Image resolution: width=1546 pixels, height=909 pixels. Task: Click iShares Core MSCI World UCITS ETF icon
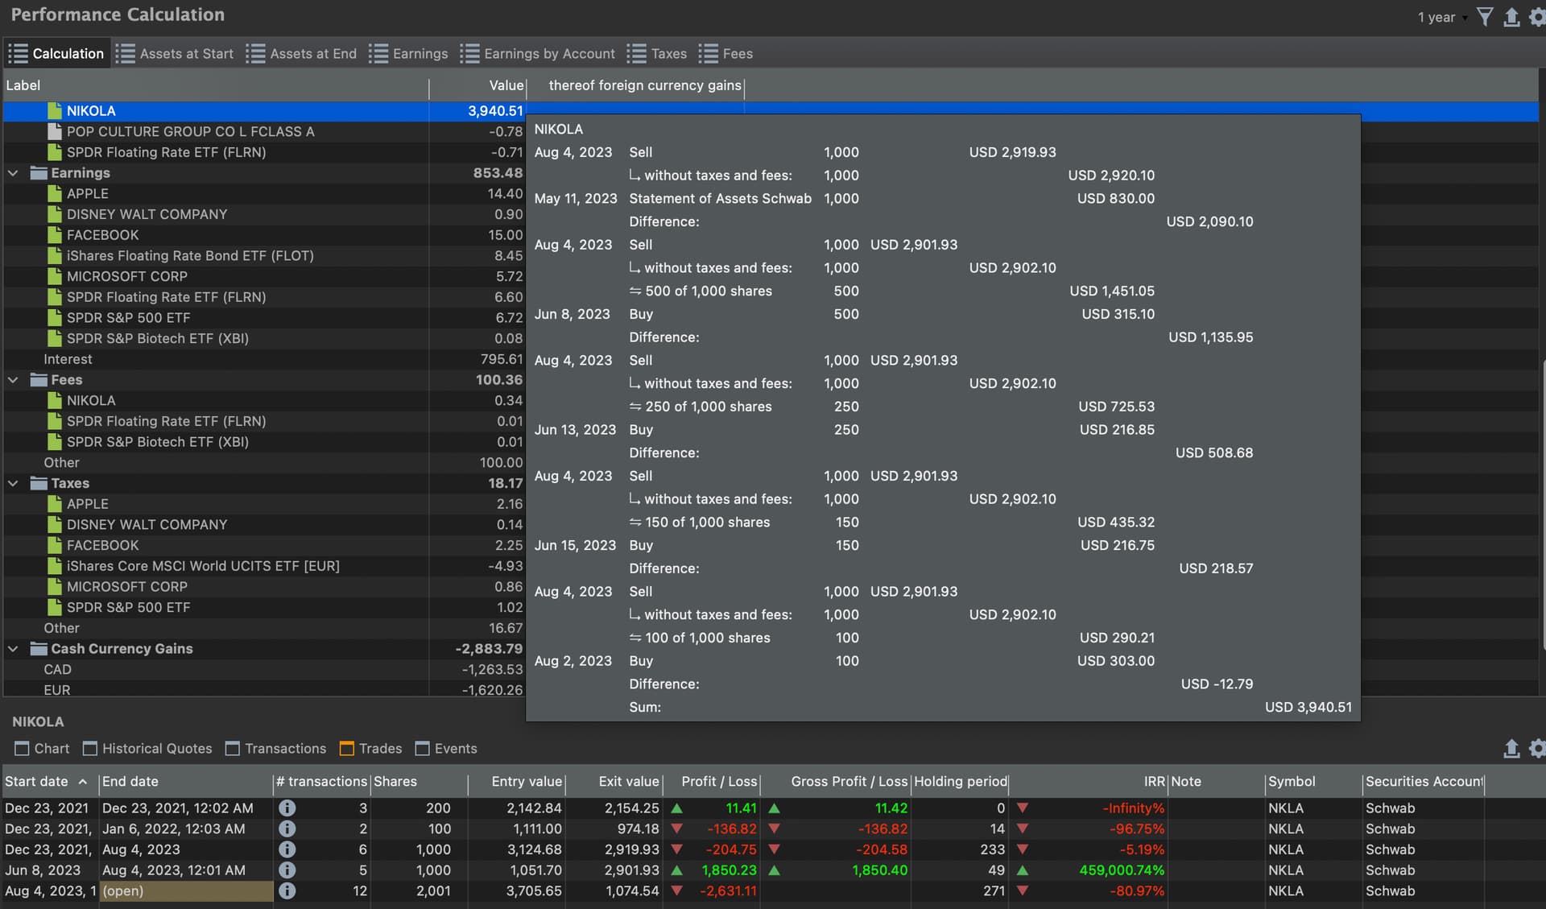tap(55, 566)
